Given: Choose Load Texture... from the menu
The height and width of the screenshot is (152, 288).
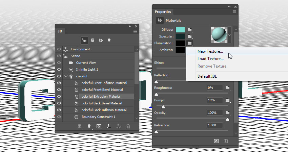Looking at the screenshot, I should point(210,59).
